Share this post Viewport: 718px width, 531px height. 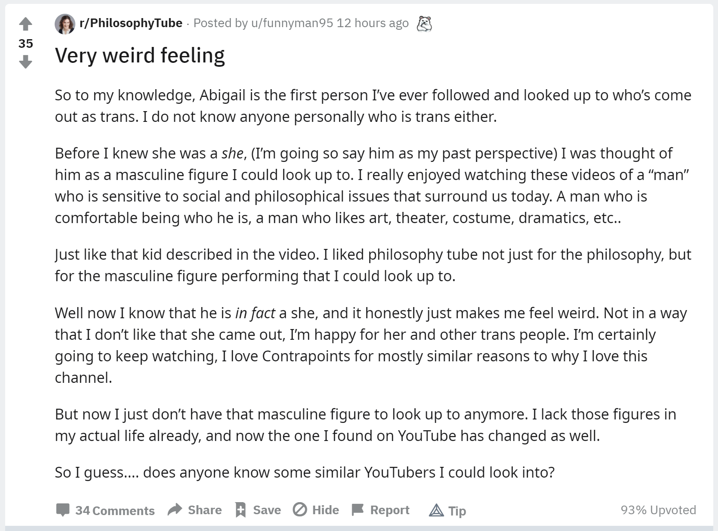(195, 510)
